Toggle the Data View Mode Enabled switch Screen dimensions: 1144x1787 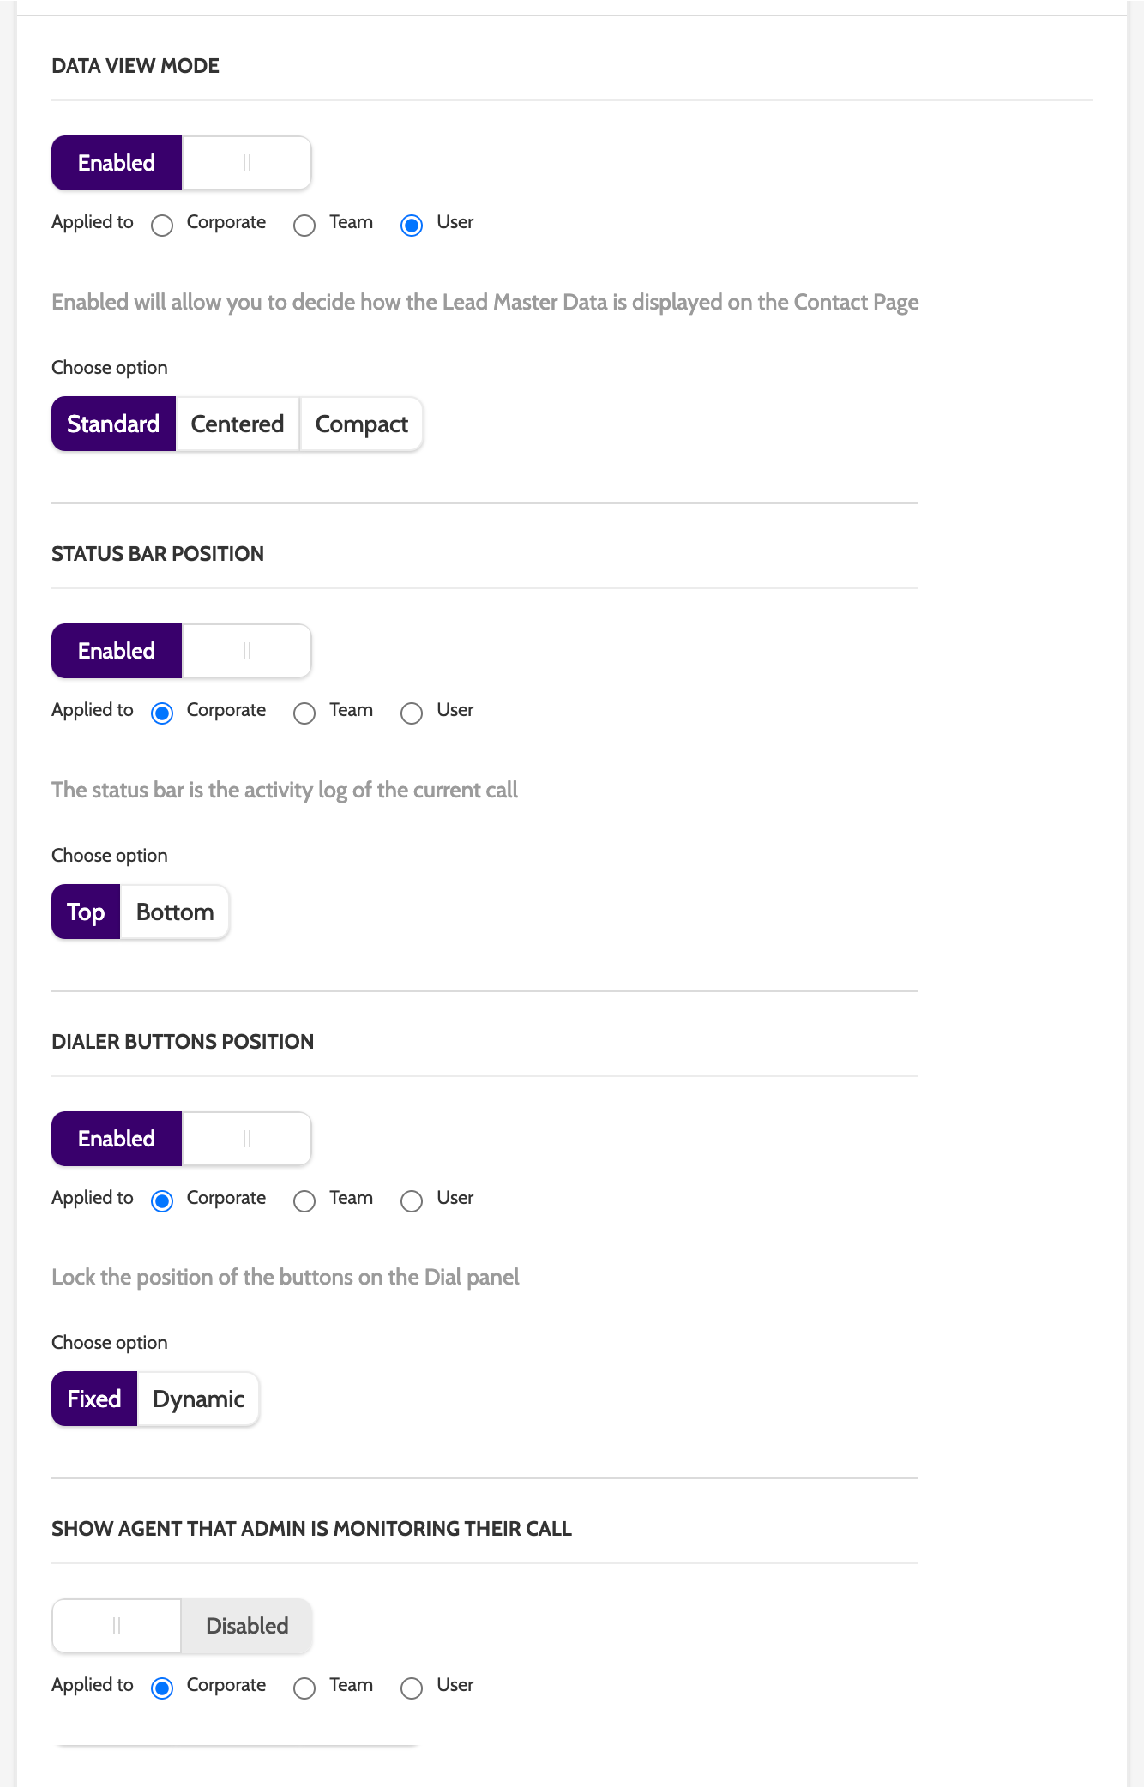point(181,163)
